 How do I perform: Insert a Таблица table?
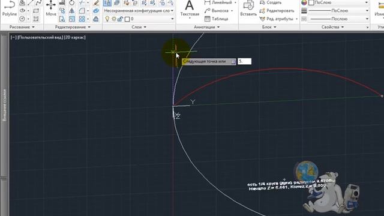pos(216,19)
